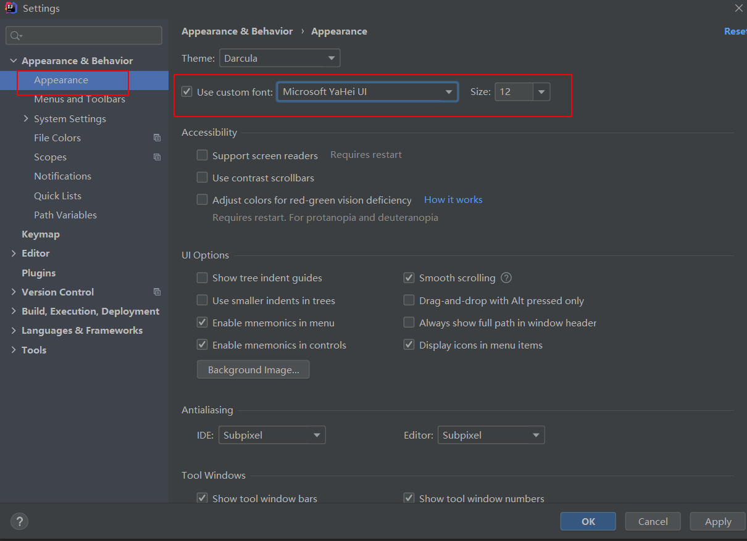Click the search magnifier icon in settings search

pos(17,36)
